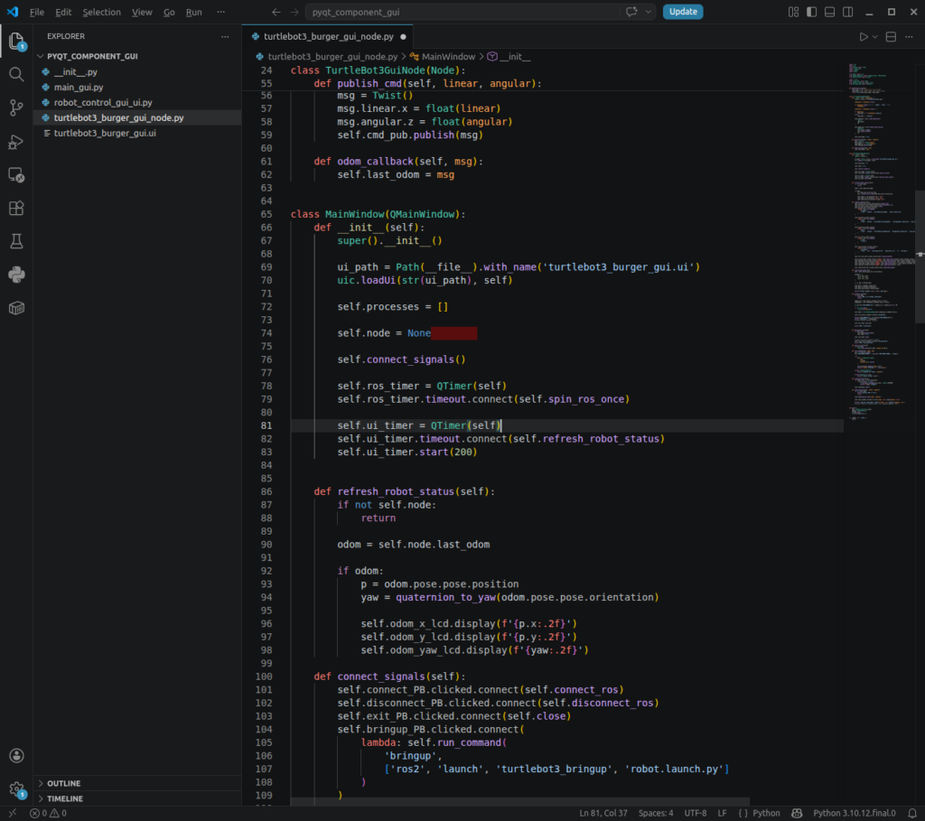
Task: Expand the TIMELINE section
Action: coord(137,798)
